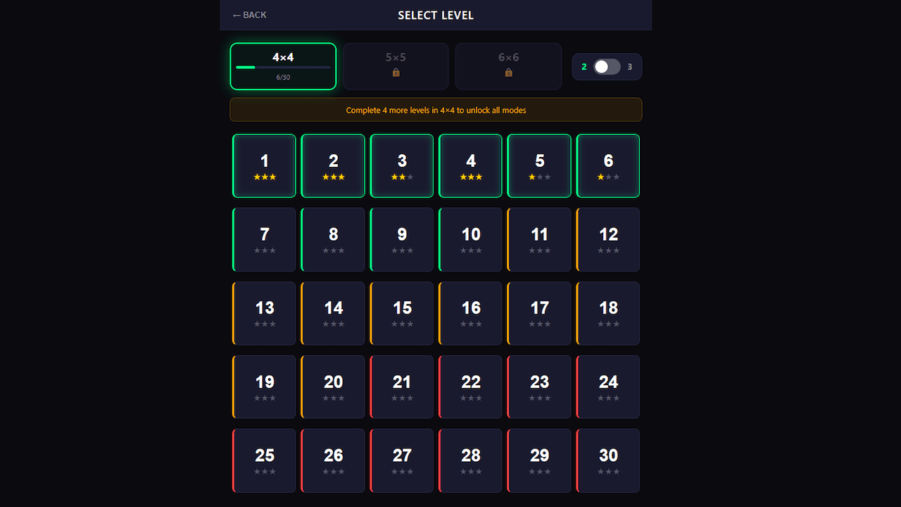
Task: Toggle the 2/3 mode switch
Action: (x=607, y=67)
